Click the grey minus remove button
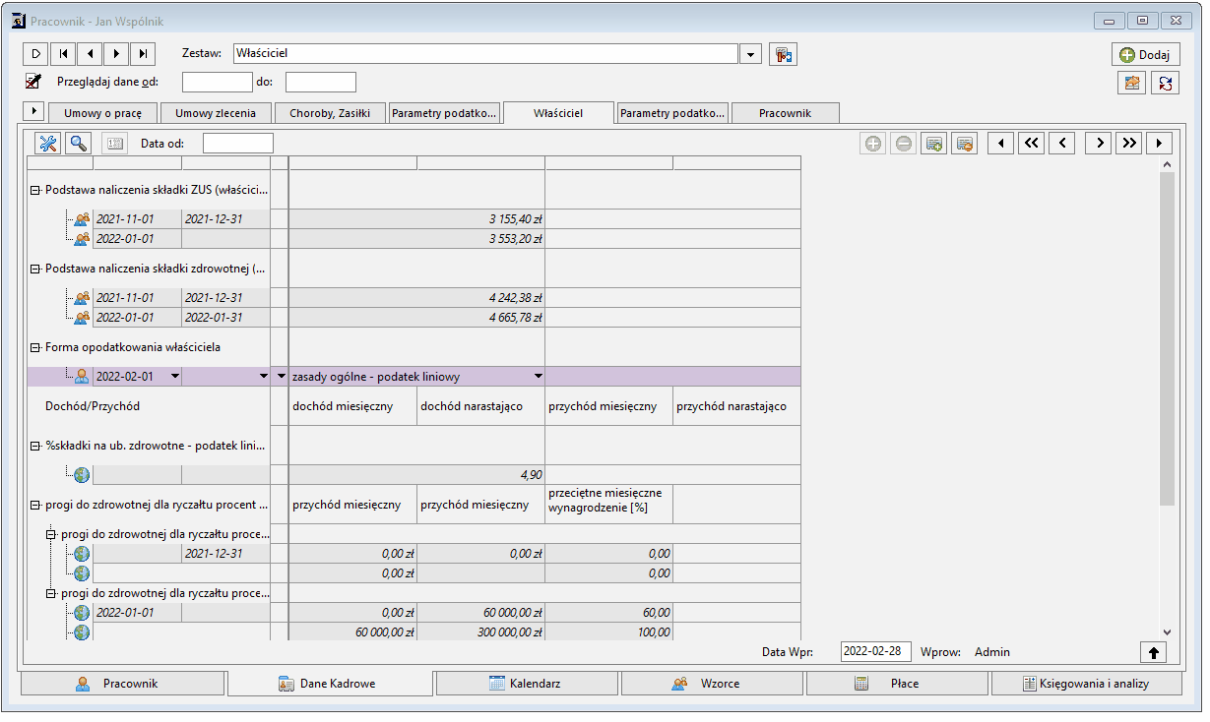The width and height of the screenshot is (1210, 722). pos(904,144)
